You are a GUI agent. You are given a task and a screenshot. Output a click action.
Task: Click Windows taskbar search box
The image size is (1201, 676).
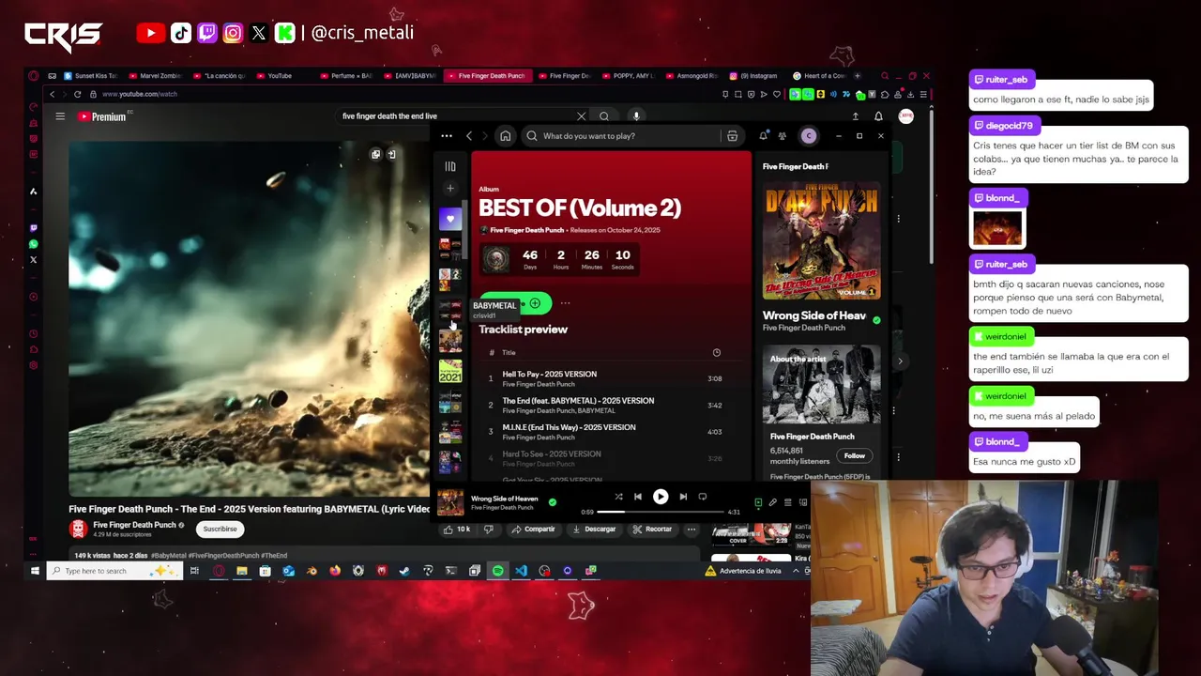[113, 571]
